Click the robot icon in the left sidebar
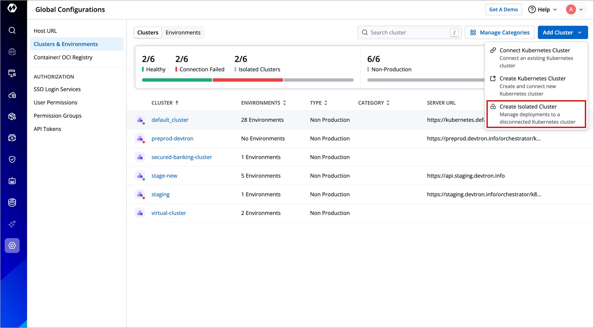The width and height of the screenshot is (594, 328). click(x=12, y=181)
